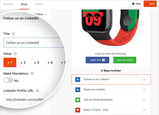Click +1 badge on Share on LinkedIn

coord(144,90)
